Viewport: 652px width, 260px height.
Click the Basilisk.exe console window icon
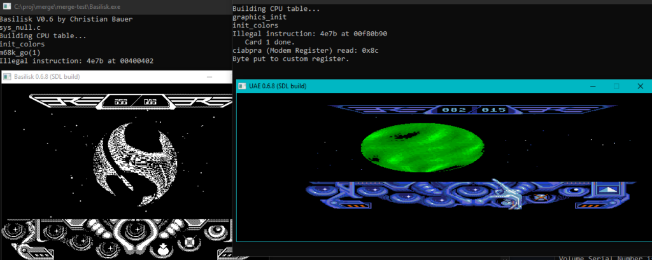(x=6, y=6)
